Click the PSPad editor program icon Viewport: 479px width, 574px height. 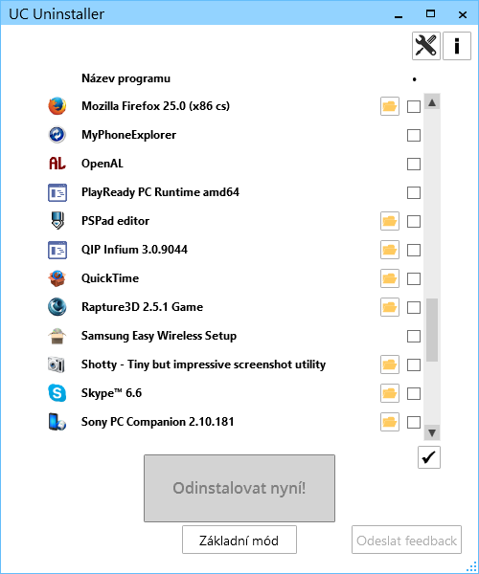click(57, 221)
